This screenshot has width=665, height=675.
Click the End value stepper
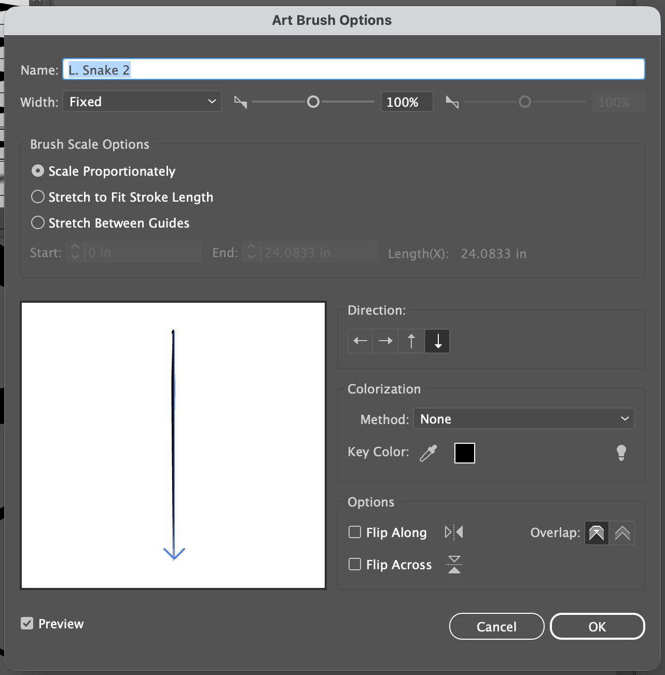pos(252,252)
